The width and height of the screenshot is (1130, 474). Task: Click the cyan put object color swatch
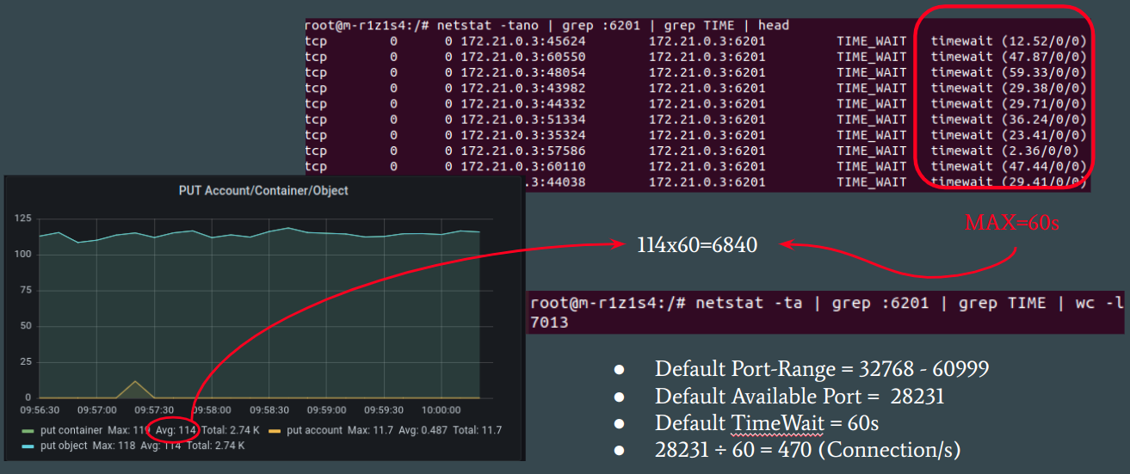click(28, 446)
